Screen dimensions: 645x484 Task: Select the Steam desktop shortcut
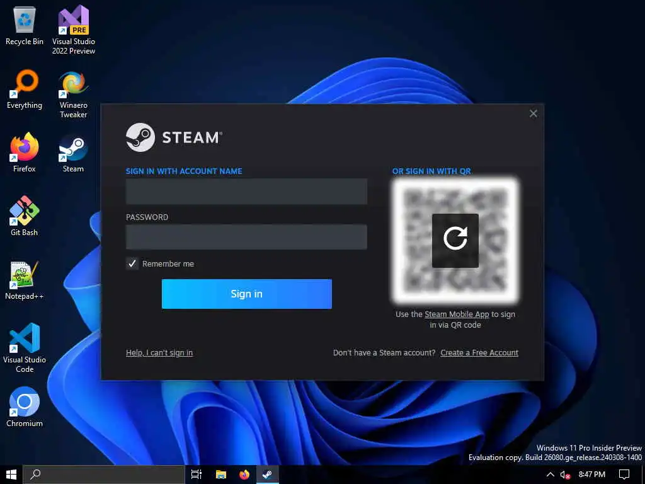point(73,153)
